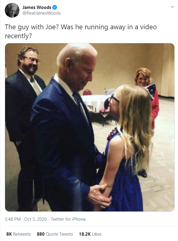Screen dimensions: 178x241
Task: Open the Twitter for iPhone source link
Action: click(x=68, y=219)
